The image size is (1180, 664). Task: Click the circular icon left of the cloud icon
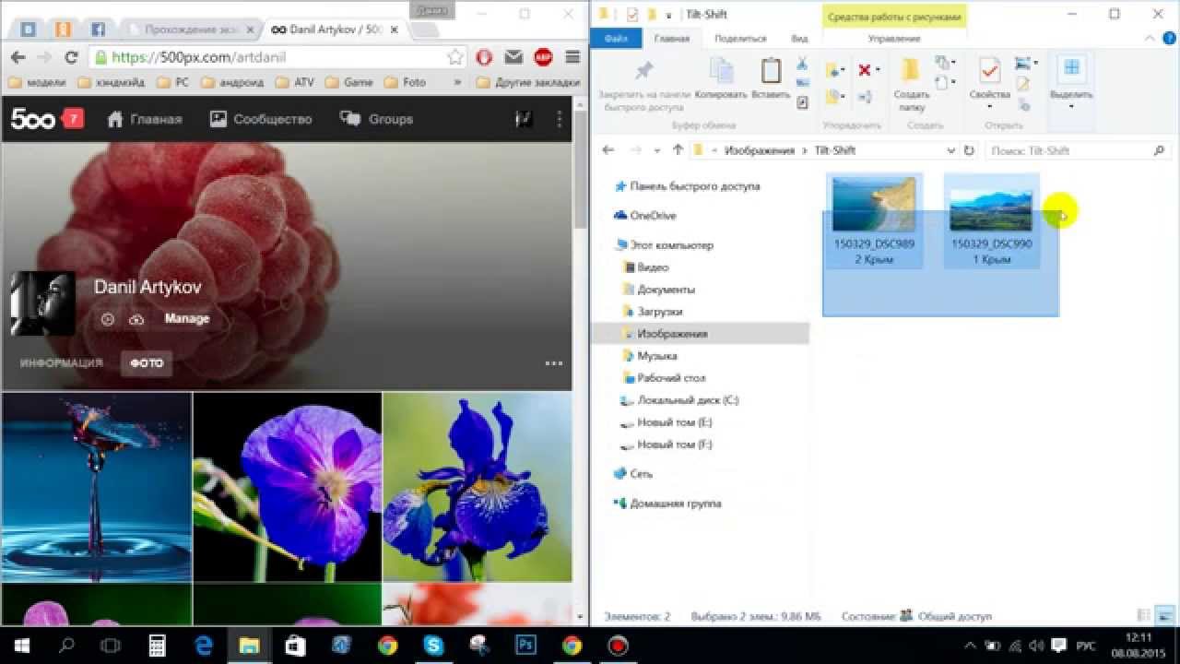click(108, 319)
